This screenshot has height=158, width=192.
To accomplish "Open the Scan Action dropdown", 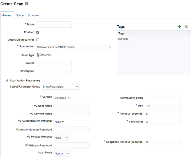I will point(74,47).
